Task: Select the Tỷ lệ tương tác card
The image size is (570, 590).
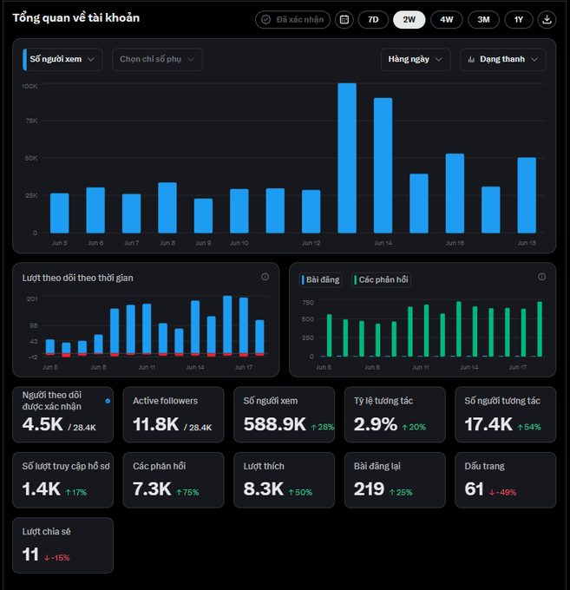Action: [x=395, y=415]
